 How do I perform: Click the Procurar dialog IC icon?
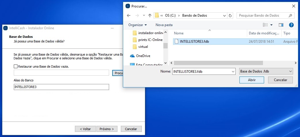pos(128,6)
